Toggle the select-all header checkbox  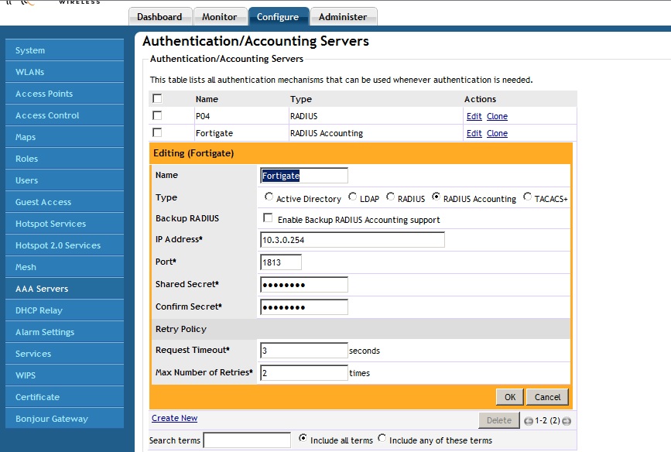coord(157,98)
